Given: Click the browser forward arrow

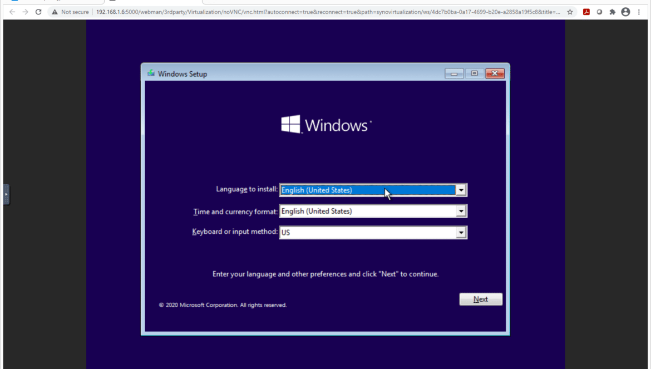Looking at the screenshot, I should [26, 12].
